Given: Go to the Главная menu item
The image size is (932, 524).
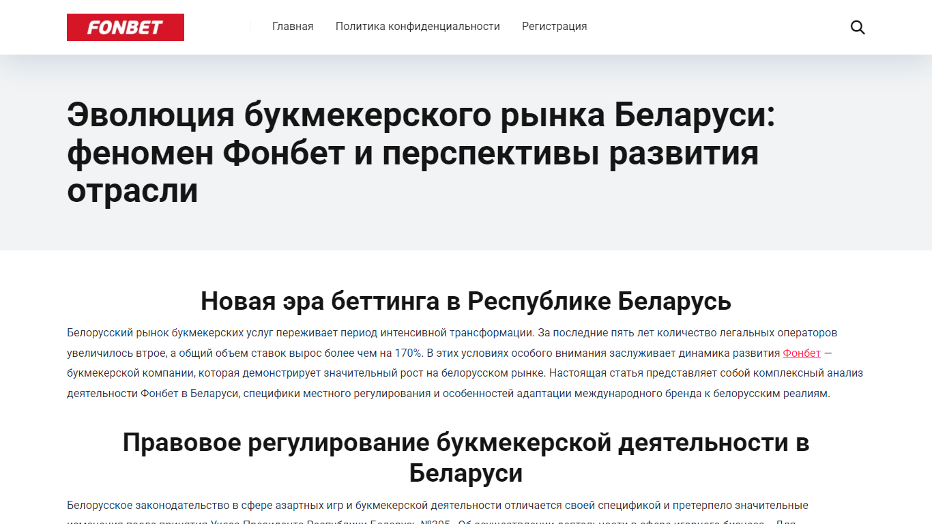Looking at the screenshot, I should coord(293,27).
